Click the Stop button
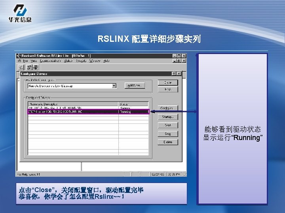The height and width of the screenshot is (213, 285). [168, 134]
